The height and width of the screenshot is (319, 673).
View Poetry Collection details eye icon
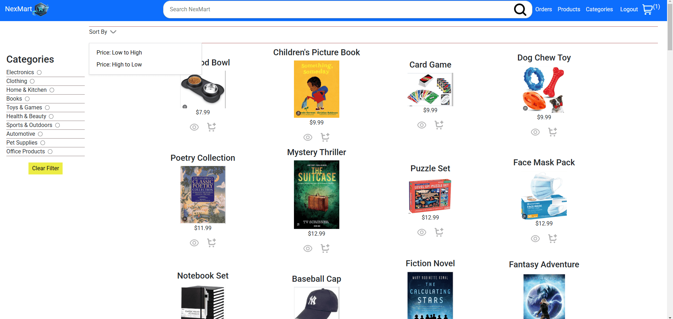point(194,243)
